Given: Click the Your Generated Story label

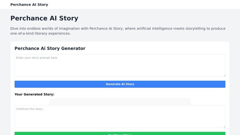Looking at the screenshot, I should point(34,94).
